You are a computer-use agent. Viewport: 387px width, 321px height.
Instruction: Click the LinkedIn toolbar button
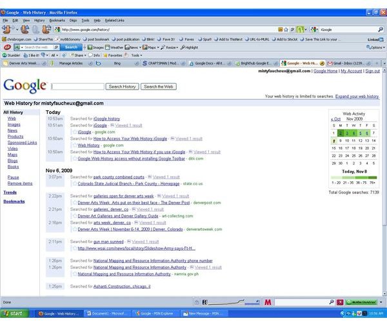click(375, 39)
